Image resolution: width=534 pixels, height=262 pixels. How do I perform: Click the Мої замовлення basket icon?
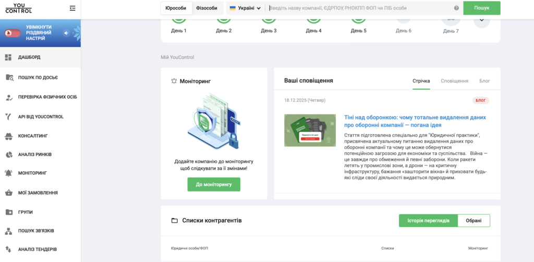tap(8, 193)
